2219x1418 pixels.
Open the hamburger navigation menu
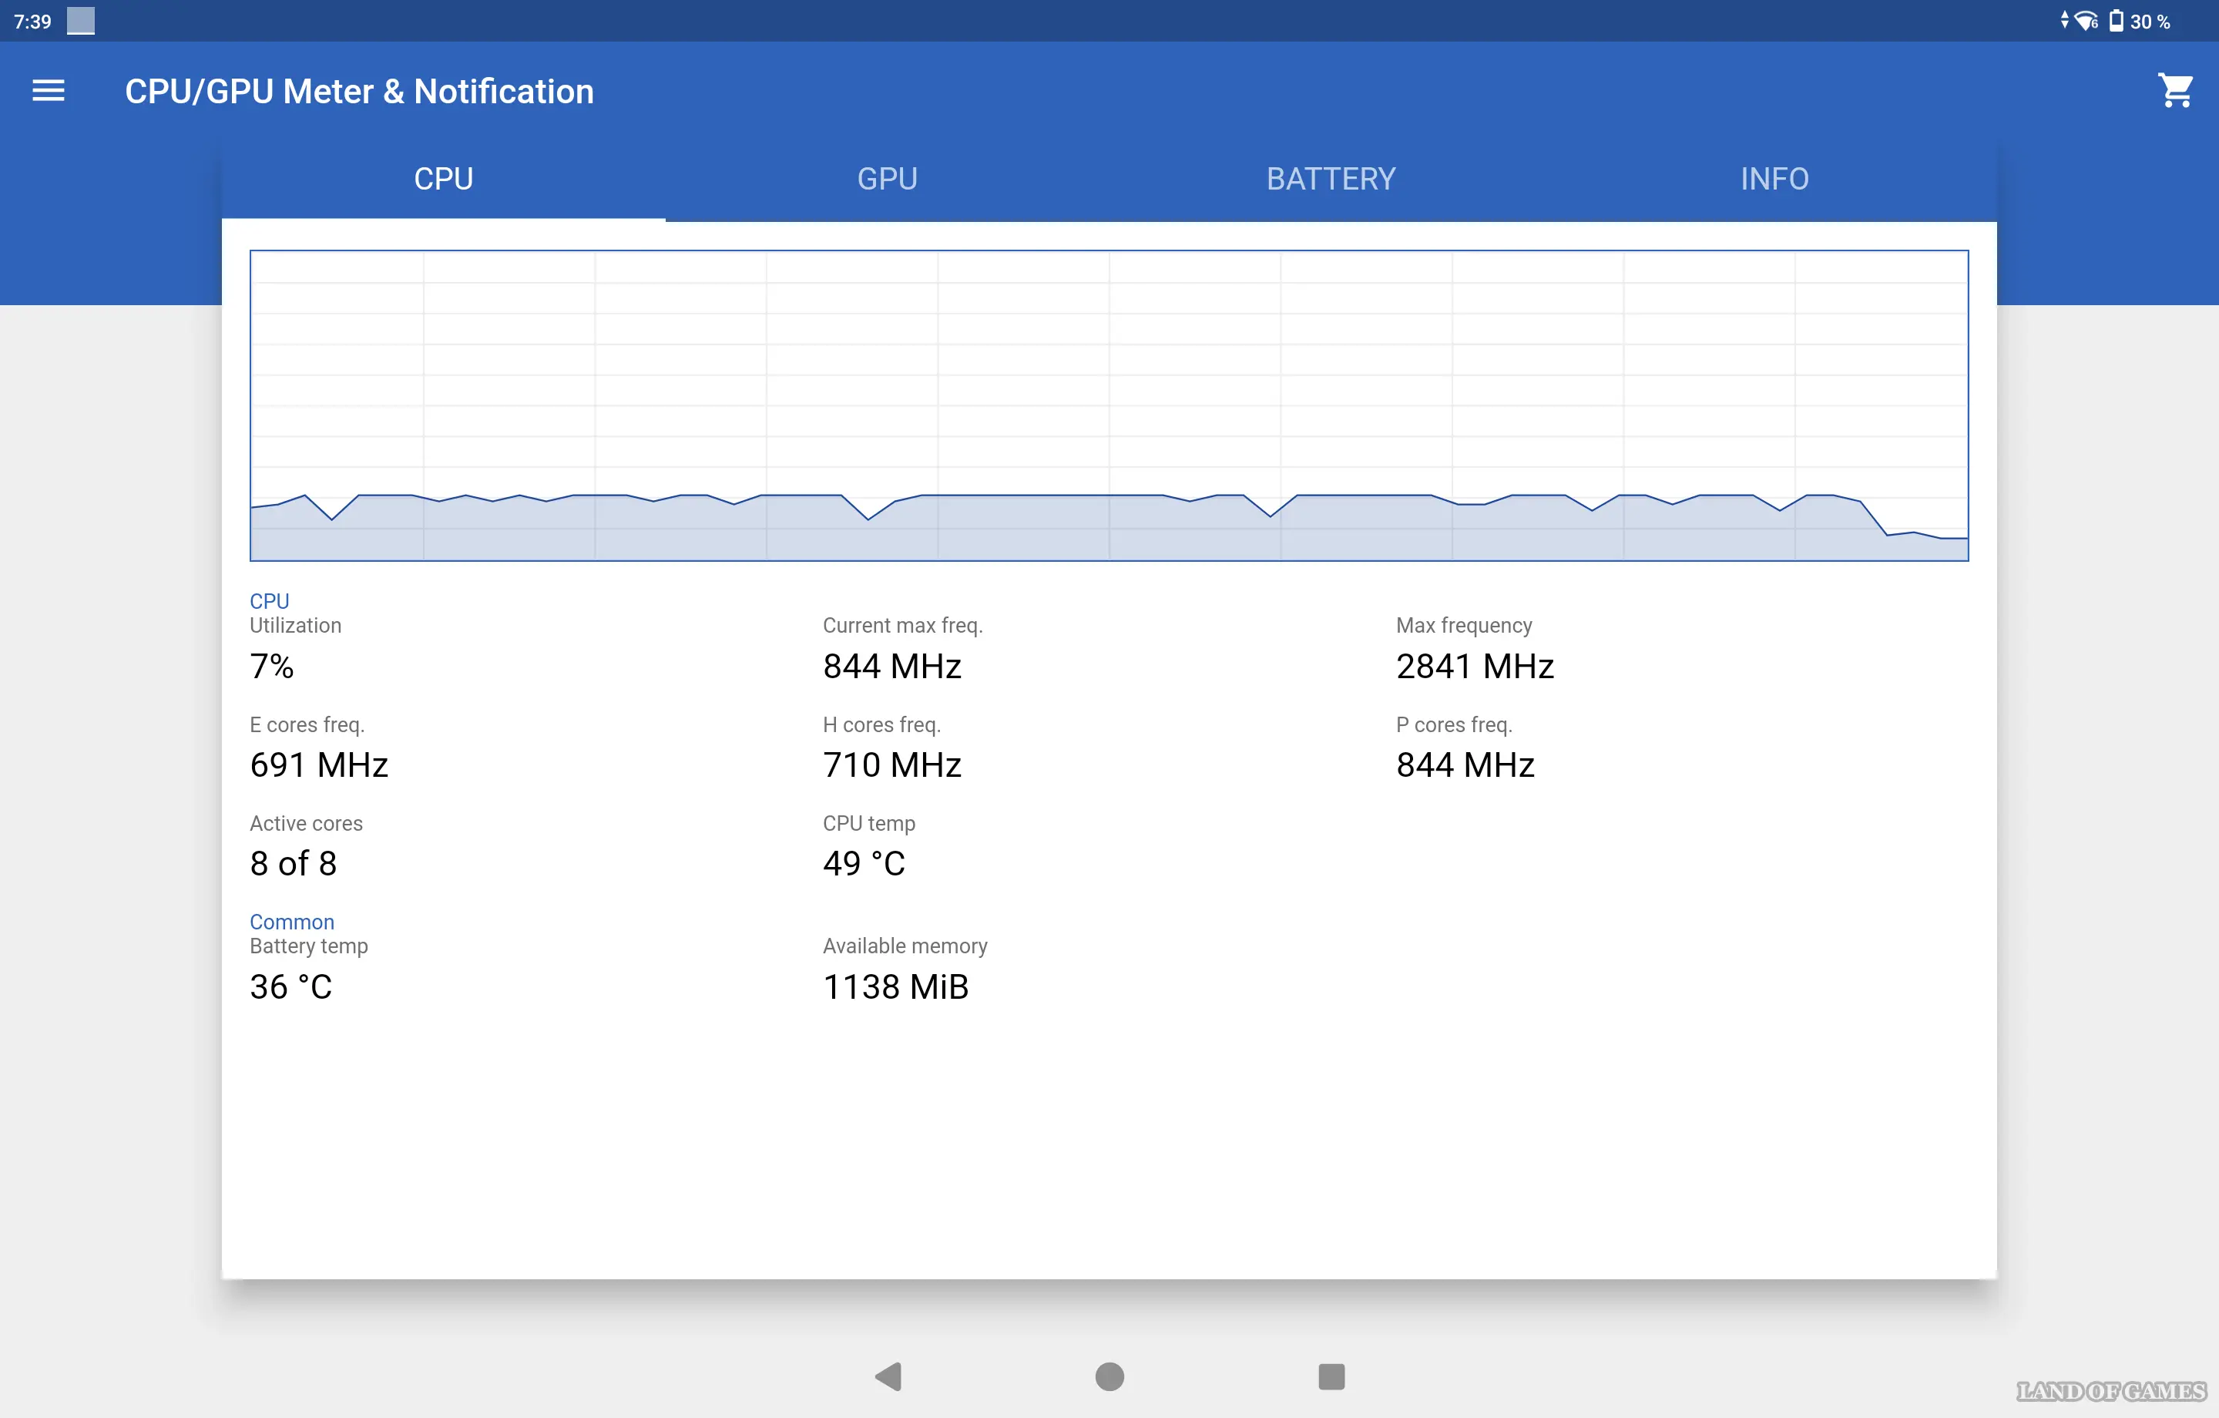click(x=48, y=90)
